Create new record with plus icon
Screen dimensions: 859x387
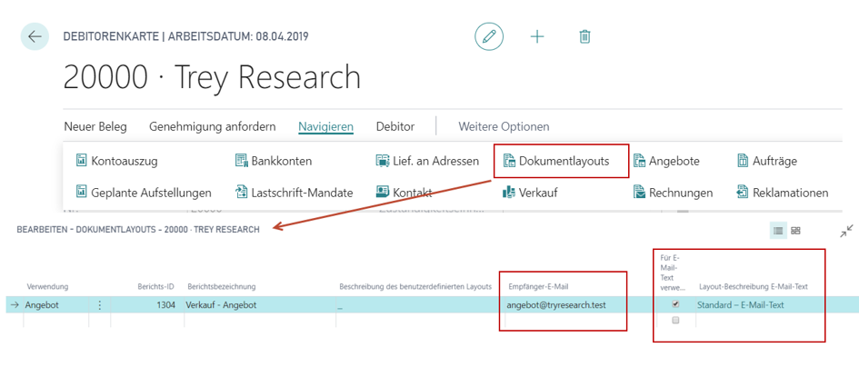pyautogui.click(x=537, y=36)
